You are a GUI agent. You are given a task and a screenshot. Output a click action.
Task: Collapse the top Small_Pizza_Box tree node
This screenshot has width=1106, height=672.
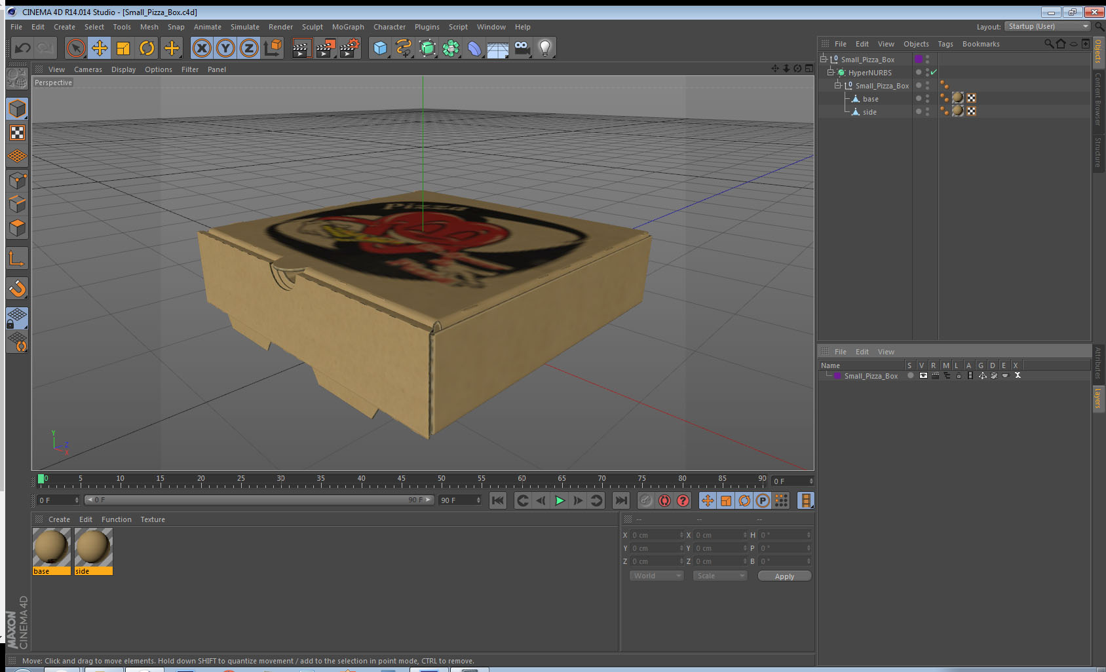tap(824, 59)
